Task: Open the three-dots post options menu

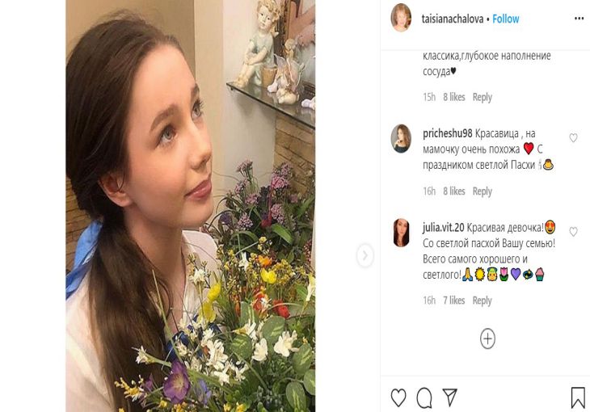Action: pyautogui.click(x=579, y=19)
